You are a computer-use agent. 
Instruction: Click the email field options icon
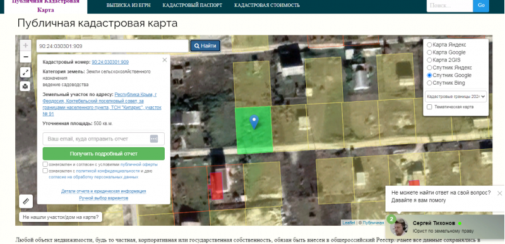[154, 139]
